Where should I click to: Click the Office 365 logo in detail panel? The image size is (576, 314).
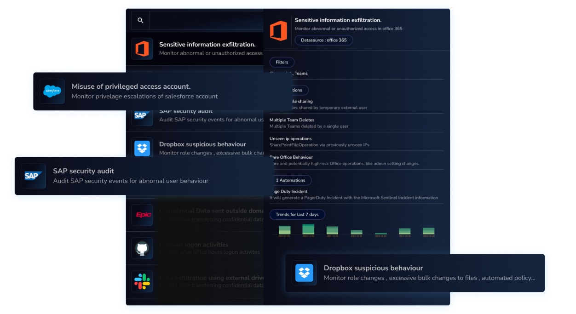(x=278, y=31)
